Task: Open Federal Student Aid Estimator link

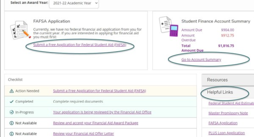Action: [x=231, y=103]
